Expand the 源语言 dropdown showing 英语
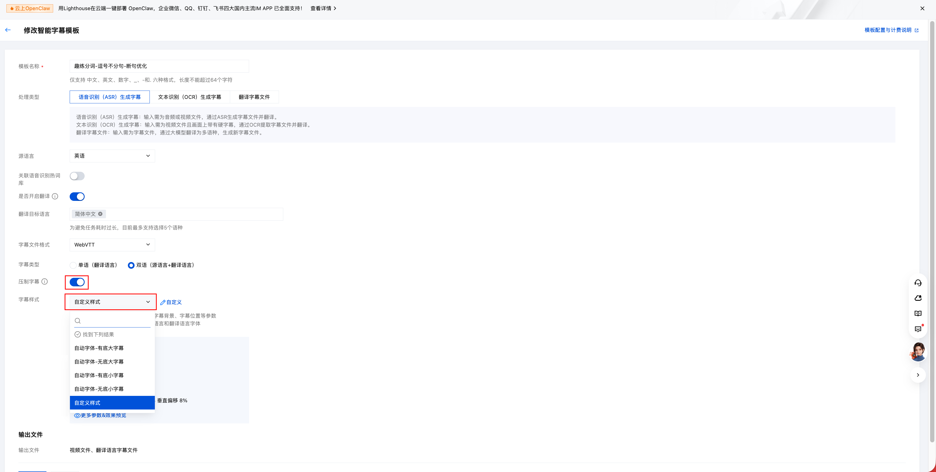The height and width of the screenshot is (472, 936). pos(112,156)
